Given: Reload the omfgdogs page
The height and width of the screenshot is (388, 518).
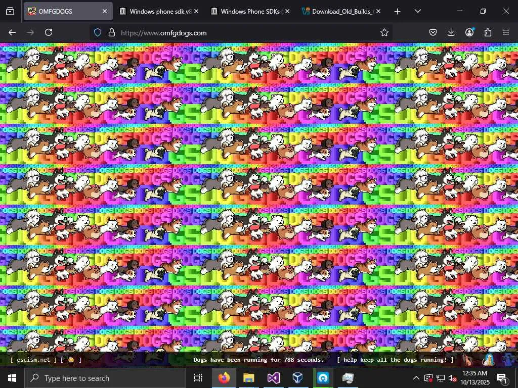Looking at the screenshot, I should (x=49, y=32).
